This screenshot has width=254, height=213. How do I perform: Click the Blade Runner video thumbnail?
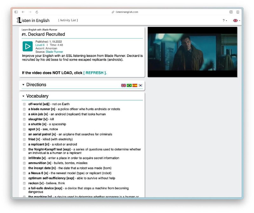tap(192, 52)
